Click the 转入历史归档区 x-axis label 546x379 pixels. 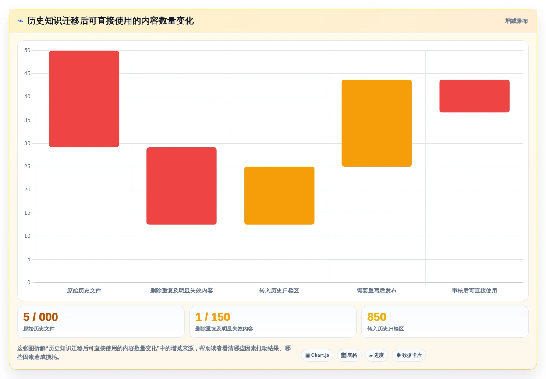(x=279, y=291)
